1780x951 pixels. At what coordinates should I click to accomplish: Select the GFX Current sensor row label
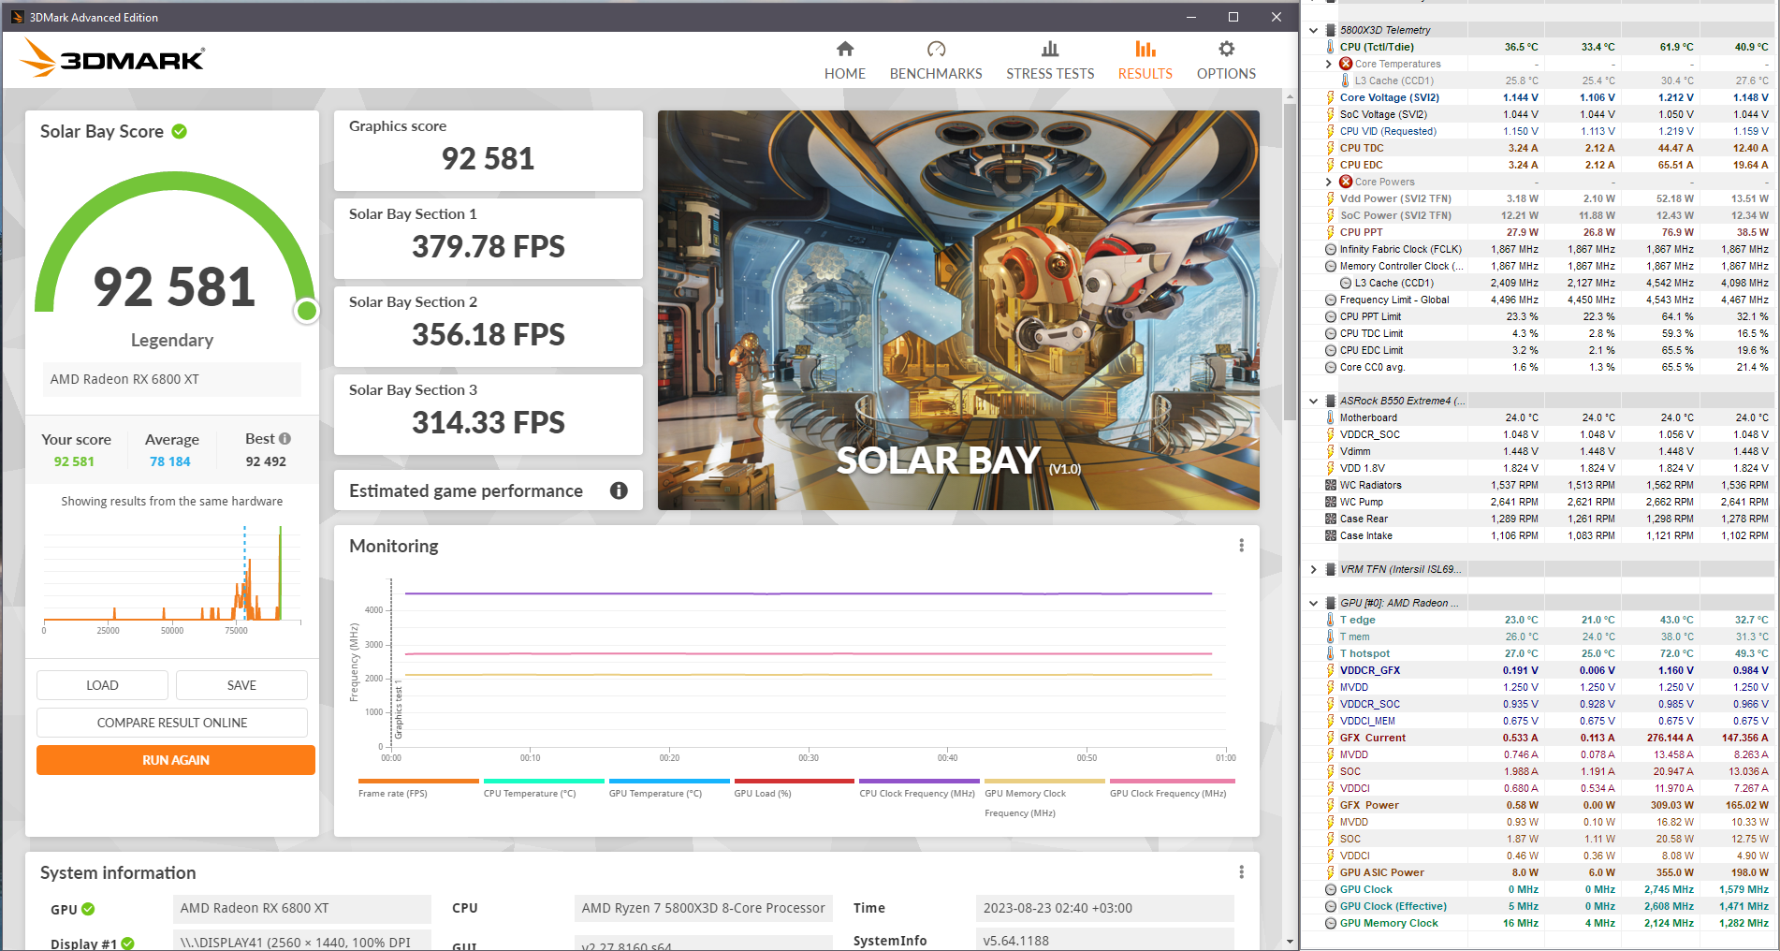click(x=1372, y=738)
